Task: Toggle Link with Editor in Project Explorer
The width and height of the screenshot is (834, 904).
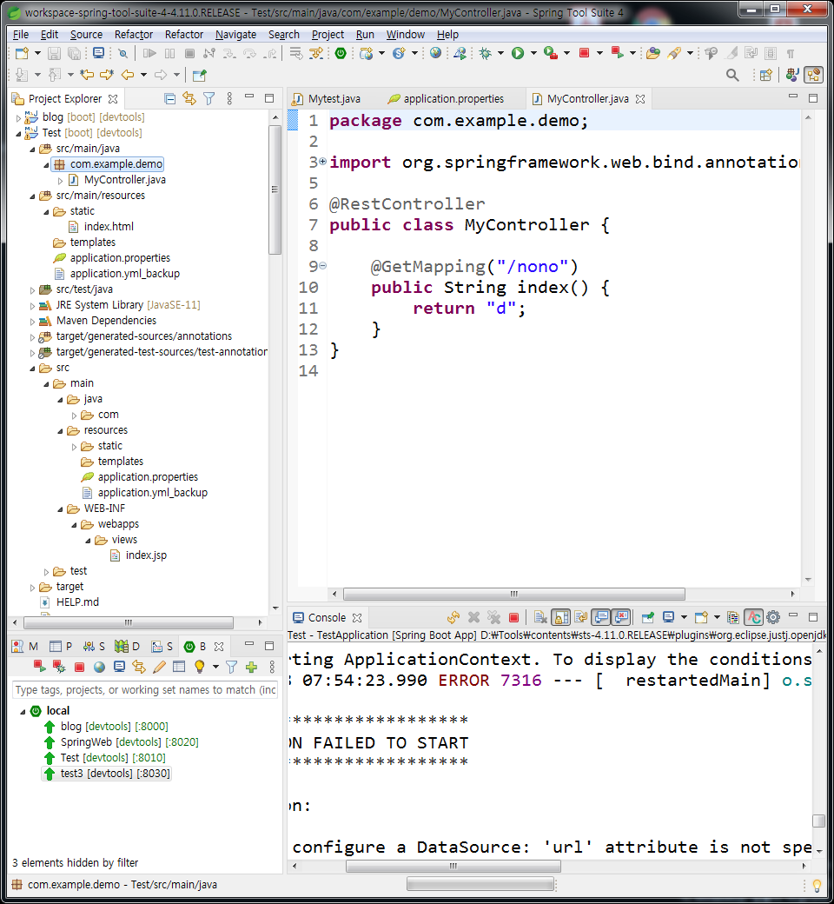Action: point(189,98)
